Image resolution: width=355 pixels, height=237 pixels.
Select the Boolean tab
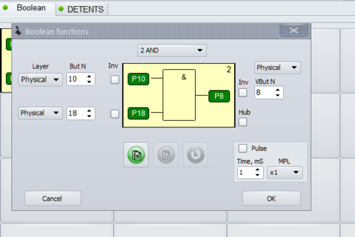tap(28, 8)
